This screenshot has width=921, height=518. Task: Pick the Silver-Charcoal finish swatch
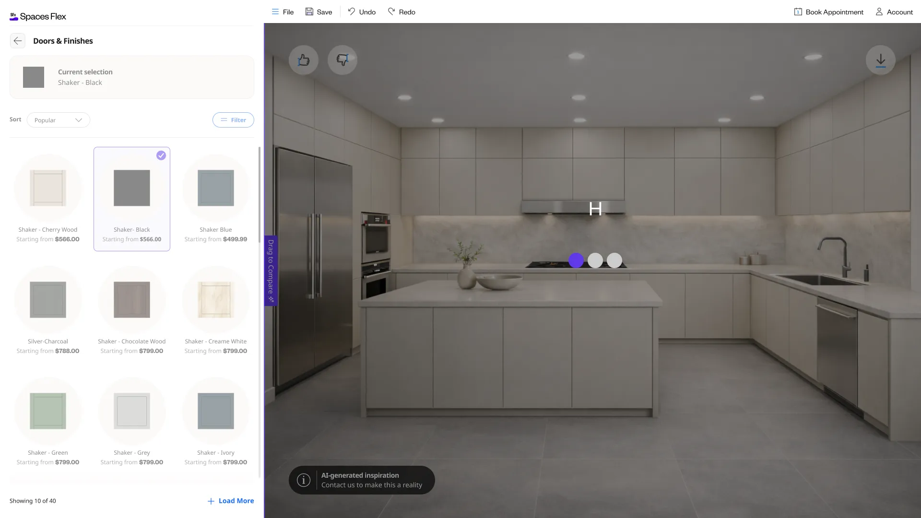(48, 300)
